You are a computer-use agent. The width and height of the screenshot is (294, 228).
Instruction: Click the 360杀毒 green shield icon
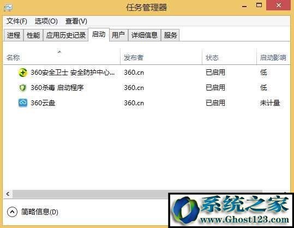click(23, 88)
